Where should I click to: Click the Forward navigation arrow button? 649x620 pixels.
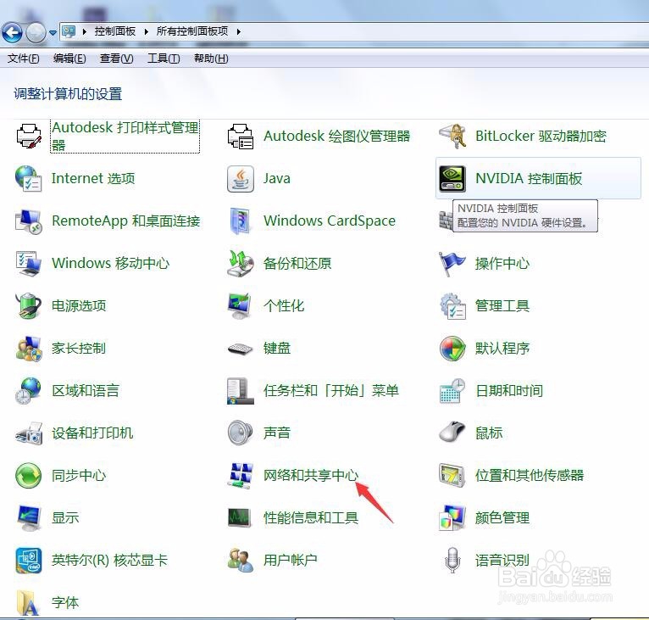pos(36,32)
